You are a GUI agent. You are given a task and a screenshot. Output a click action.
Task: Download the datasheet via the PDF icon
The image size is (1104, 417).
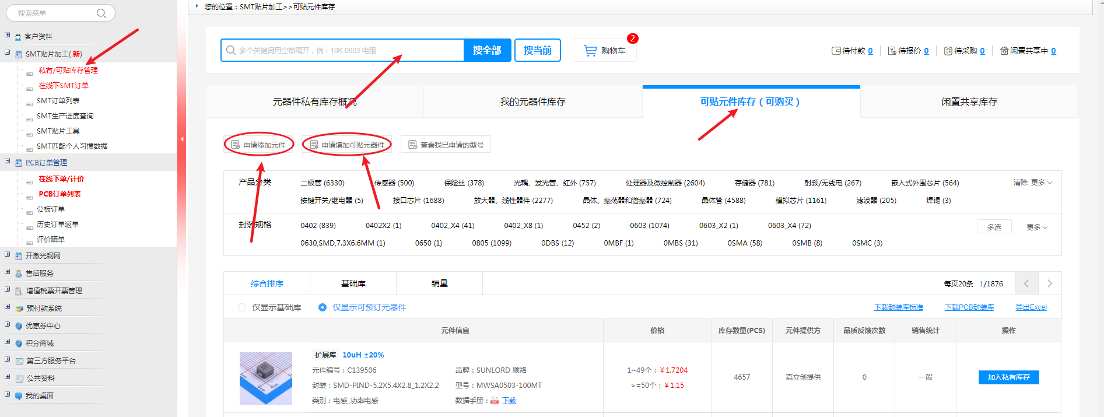(495, 401)
